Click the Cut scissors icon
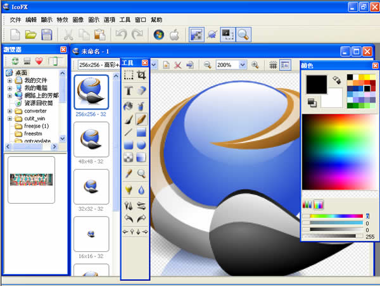380x286 pixels. (68, 35)
